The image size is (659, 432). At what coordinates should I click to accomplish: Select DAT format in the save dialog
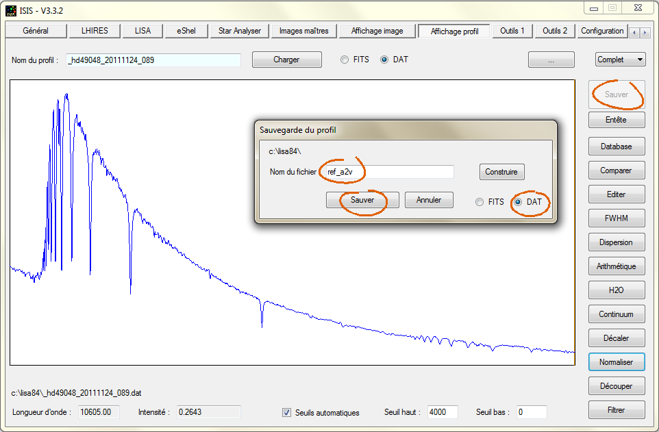(x=519, y=202)
